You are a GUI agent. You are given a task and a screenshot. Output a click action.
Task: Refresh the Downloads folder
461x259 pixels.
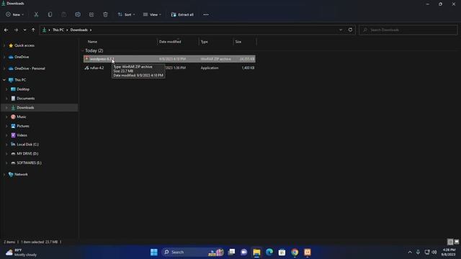pos(350,29)
